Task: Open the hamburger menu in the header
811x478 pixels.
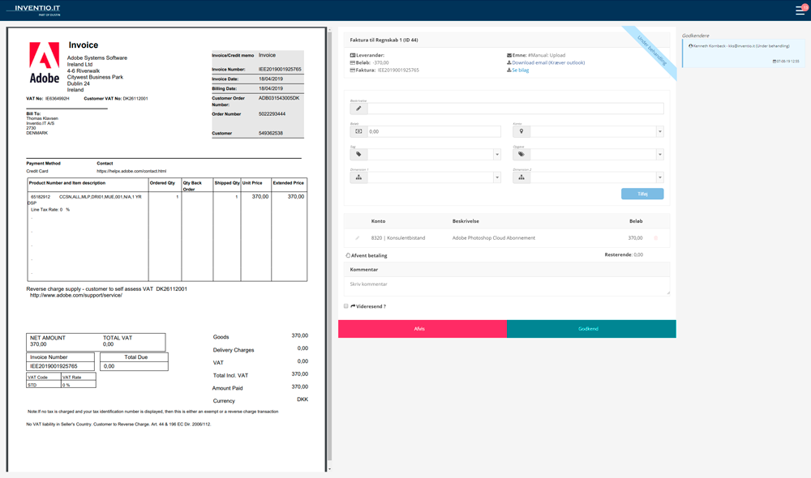Action: point(800,11)
